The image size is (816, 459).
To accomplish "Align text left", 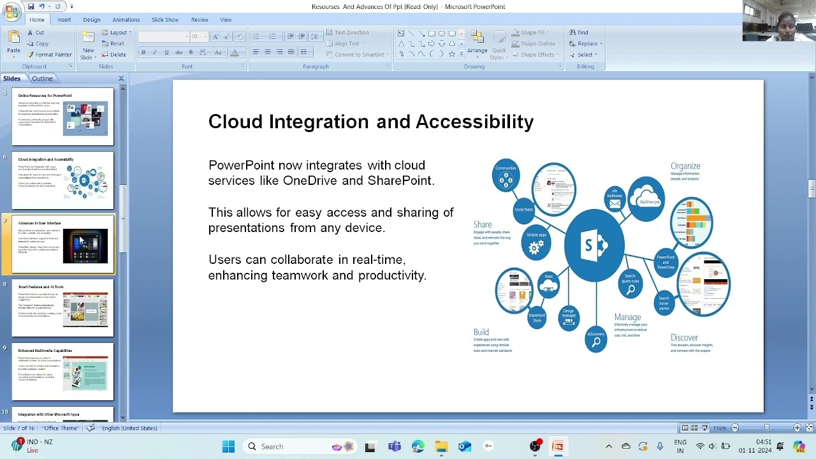I will coord(256,52).
